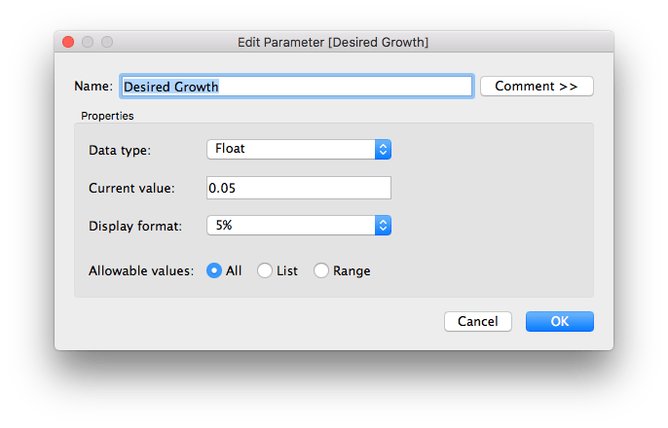Cancel editing the parameter

click(x=477, y=321)
